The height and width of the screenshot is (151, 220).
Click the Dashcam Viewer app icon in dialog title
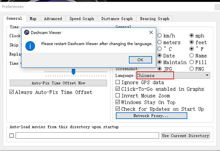pyautogui.click(x=26, y=33)
